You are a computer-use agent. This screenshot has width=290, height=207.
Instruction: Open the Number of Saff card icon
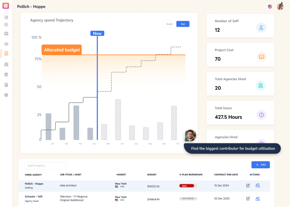point(261,28)
